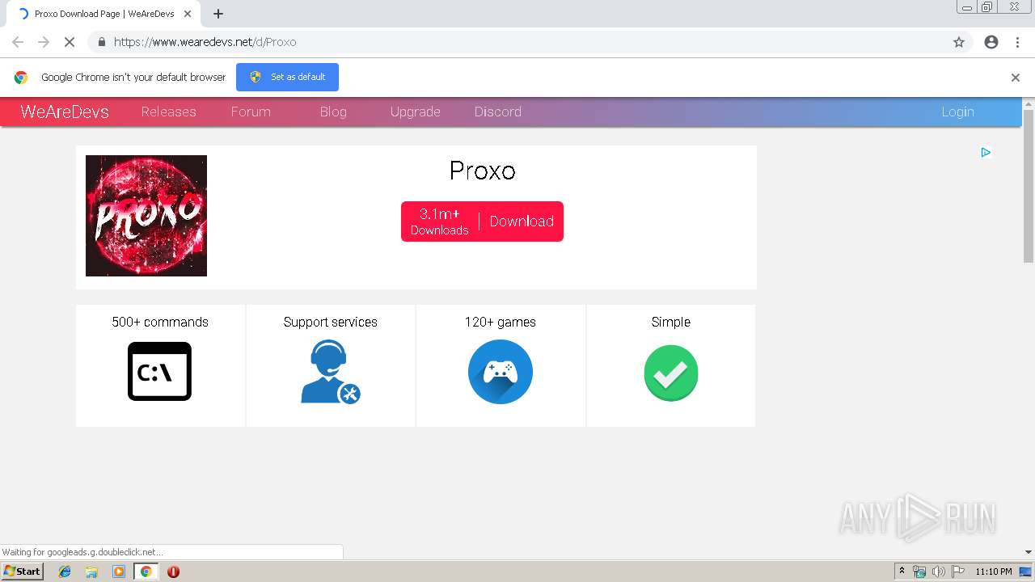The image size is (1035, 582).
Task: Bookmark this page with the star
Action: pos(959,42)
